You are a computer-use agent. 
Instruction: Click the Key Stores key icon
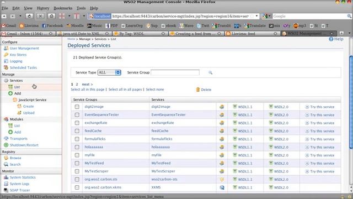point(6,55)
